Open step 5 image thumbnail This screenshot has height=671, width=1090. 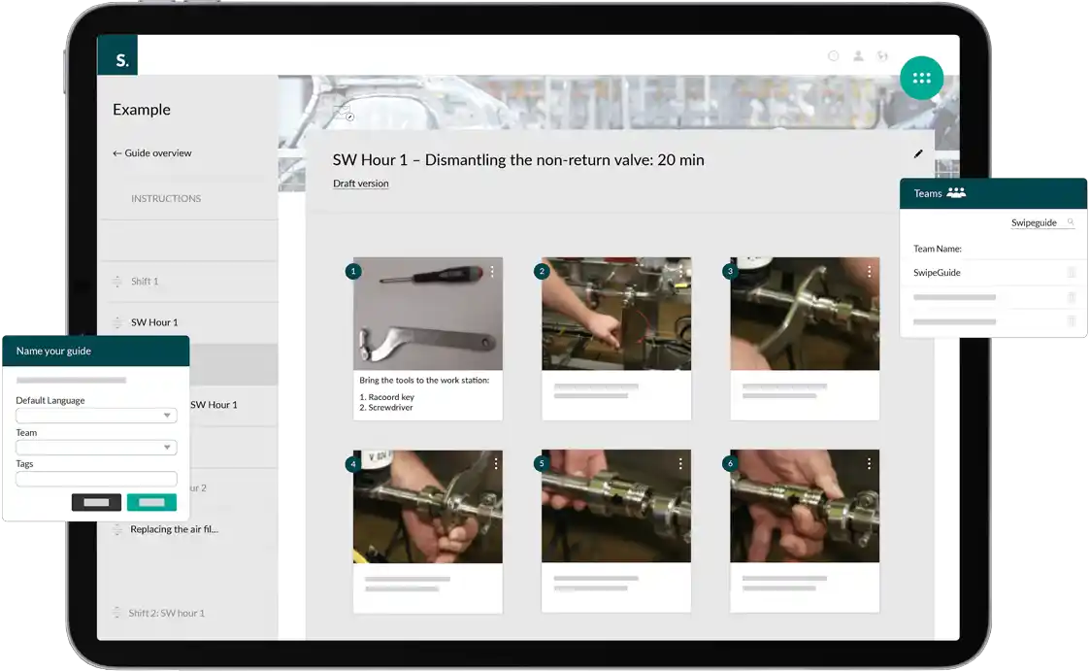(616, 506)
